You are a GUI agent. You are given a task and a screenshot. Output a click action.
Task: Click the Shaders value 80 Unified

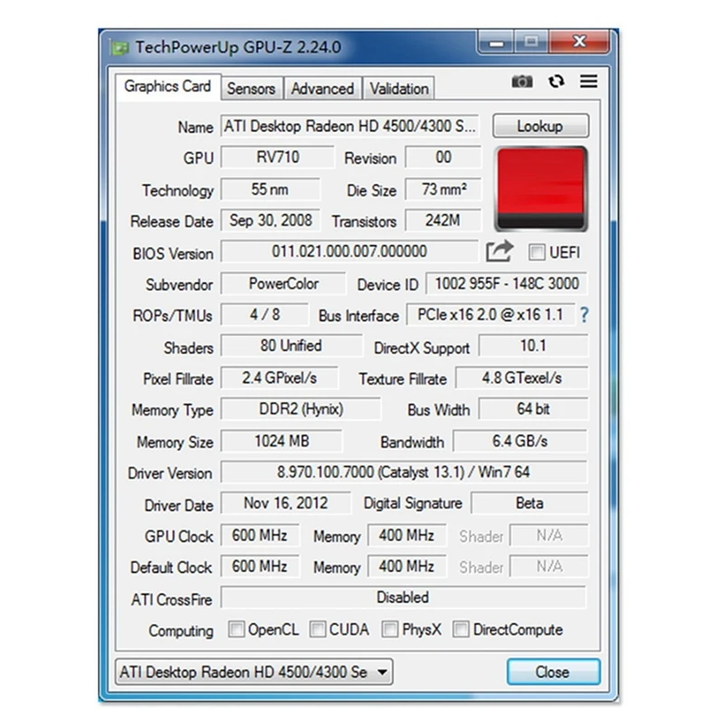pyautogui.click(x=291, y=346)
